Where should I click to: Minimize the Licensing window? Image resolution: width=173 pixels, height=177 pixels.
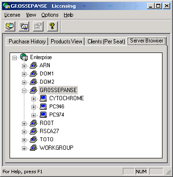point(151,6)
